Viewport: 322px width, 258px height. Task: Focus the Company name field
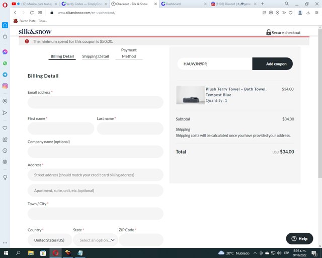[x=96, y=152]
